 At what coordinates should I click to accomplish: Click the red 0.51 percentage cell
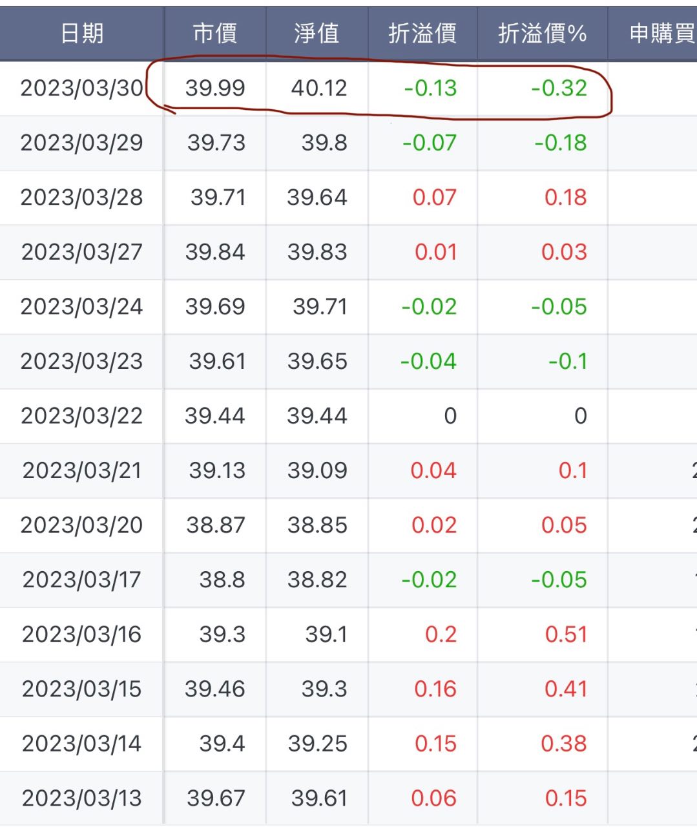(566, 634)
